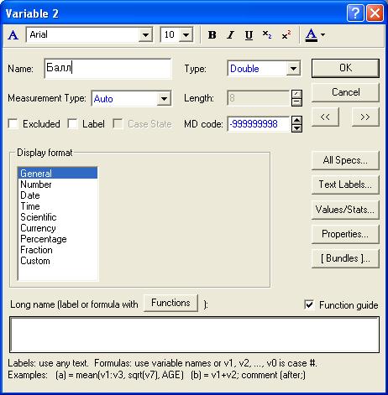Screen dimensions: 388x395
Task: Enable the Excluded checkbox
Action: 13,123
